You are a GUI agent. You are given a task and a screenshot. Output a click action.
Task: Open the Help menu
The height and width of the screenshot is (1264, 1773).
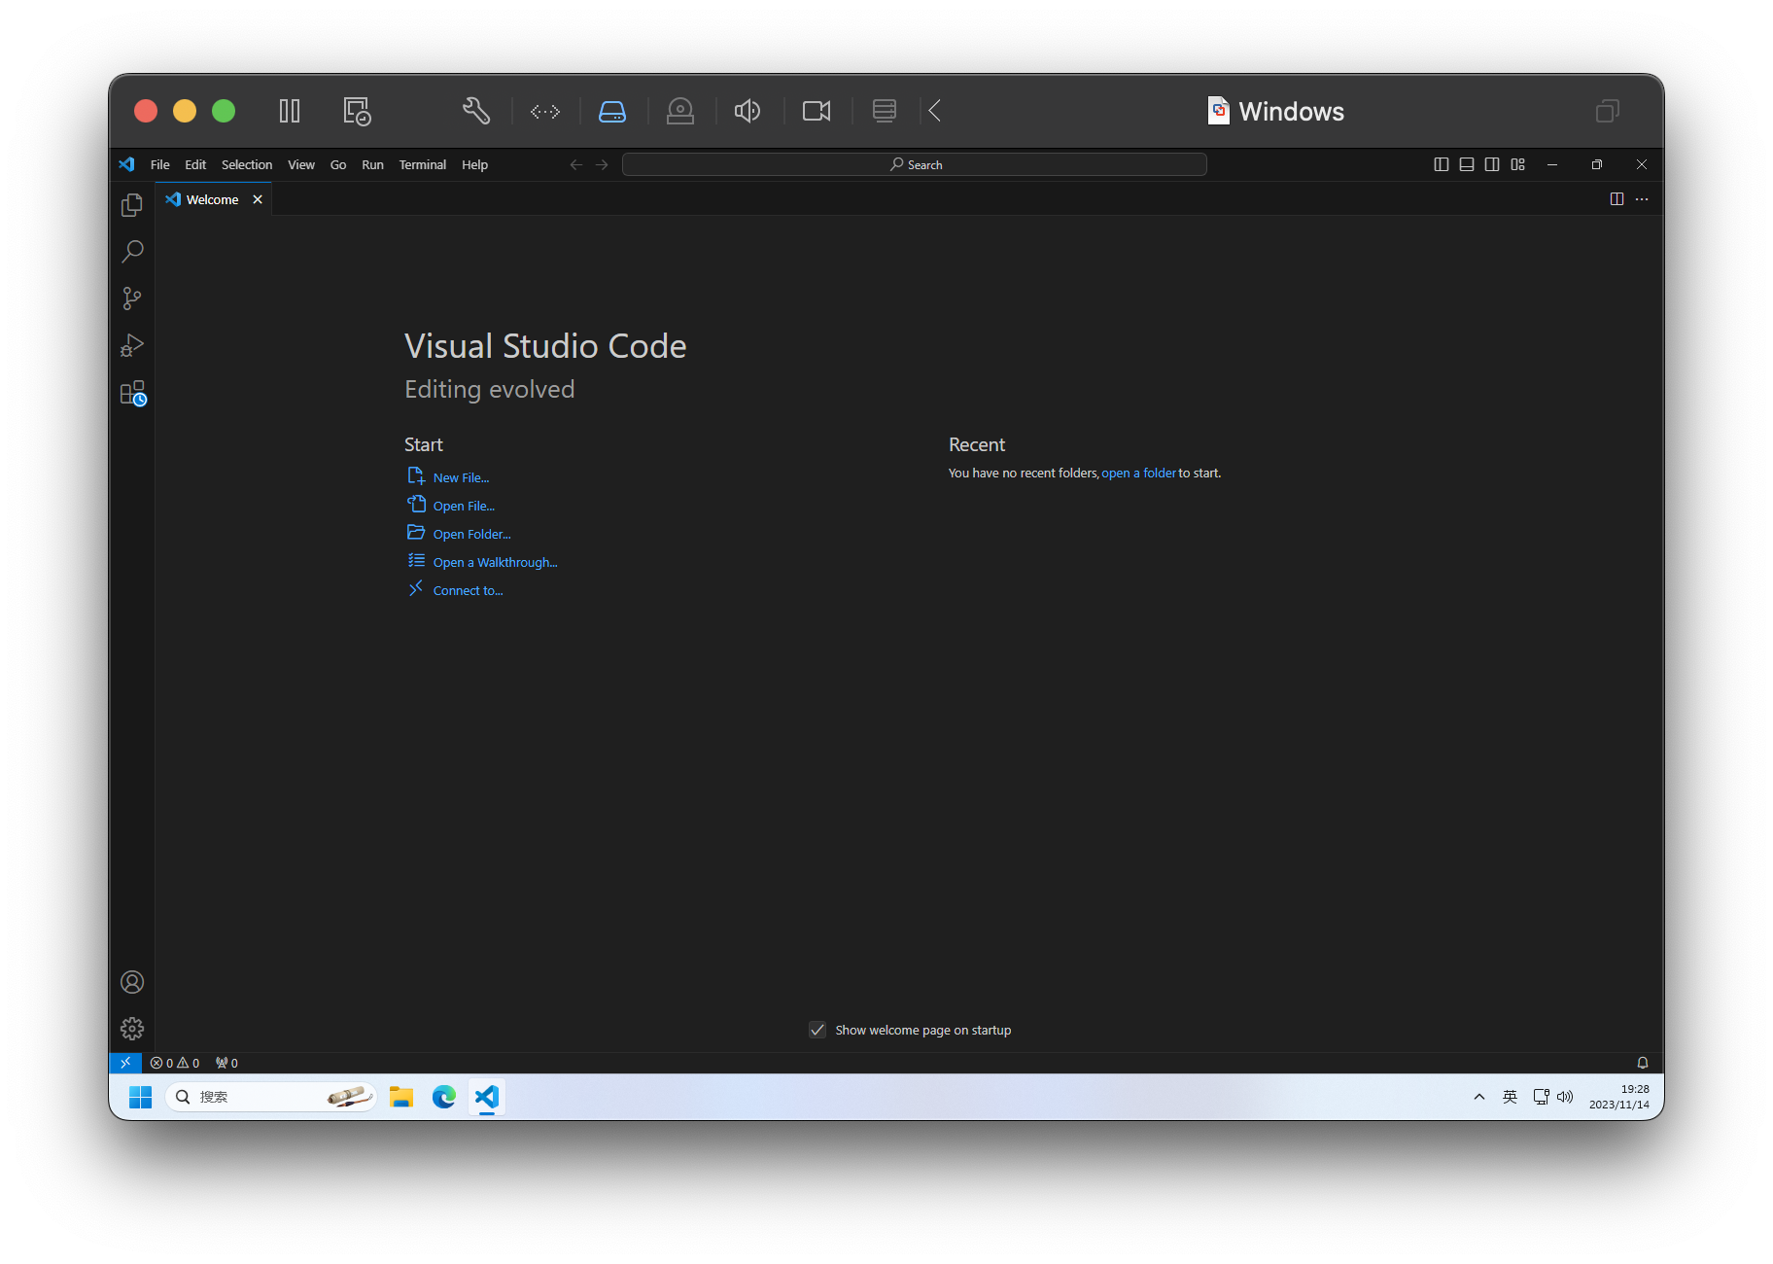[x=474, y=164]
